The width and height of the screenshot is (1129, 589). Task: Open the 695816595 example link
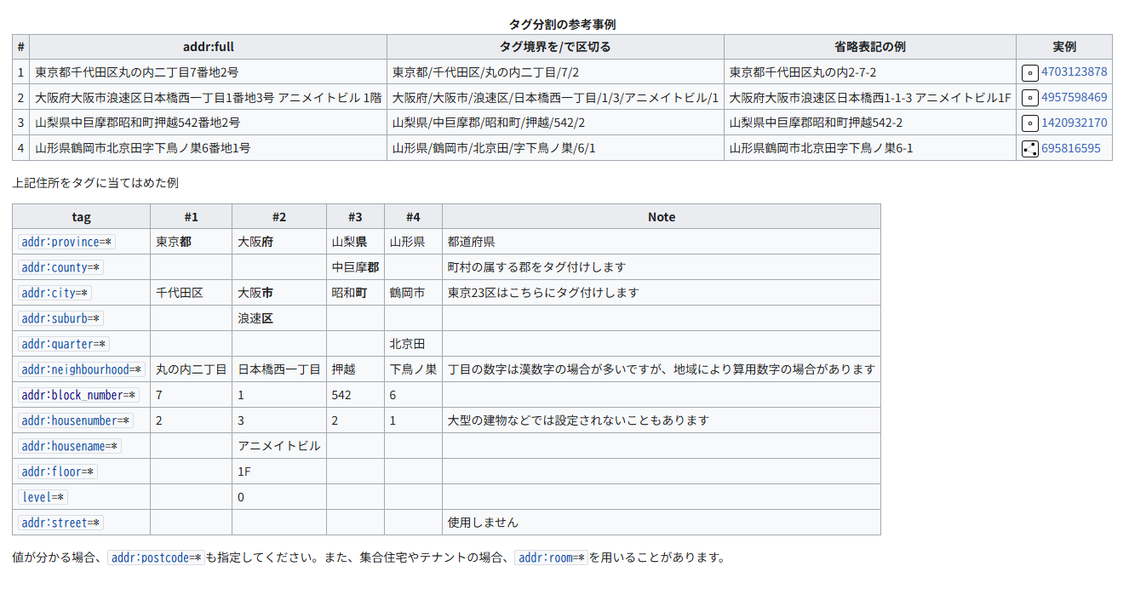[x=1071, y=148]
